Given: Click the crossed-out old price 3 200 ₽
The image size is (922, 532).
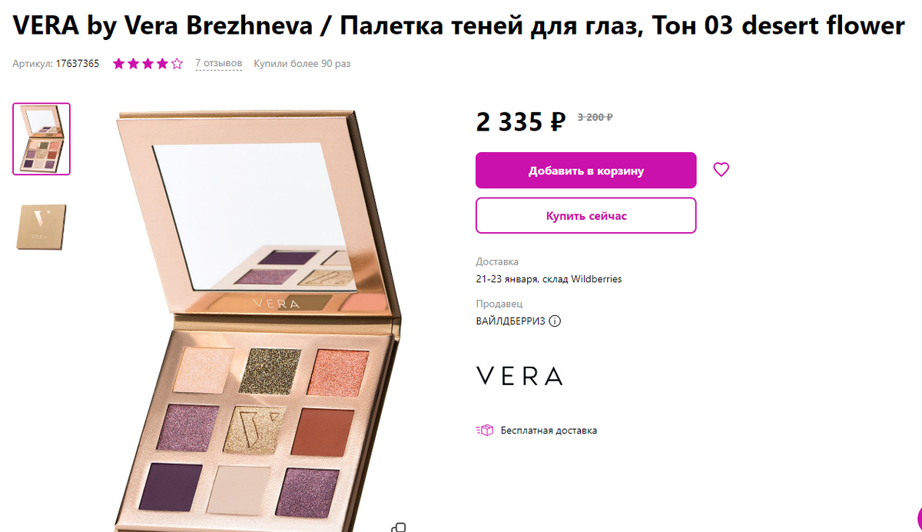Looking at the screenshot, I should (x=595, y=117).
